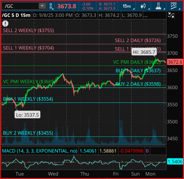The width and height of the screenshot is (184, 179).
Task: Click the 3500 price axis label
Action: 172,122
